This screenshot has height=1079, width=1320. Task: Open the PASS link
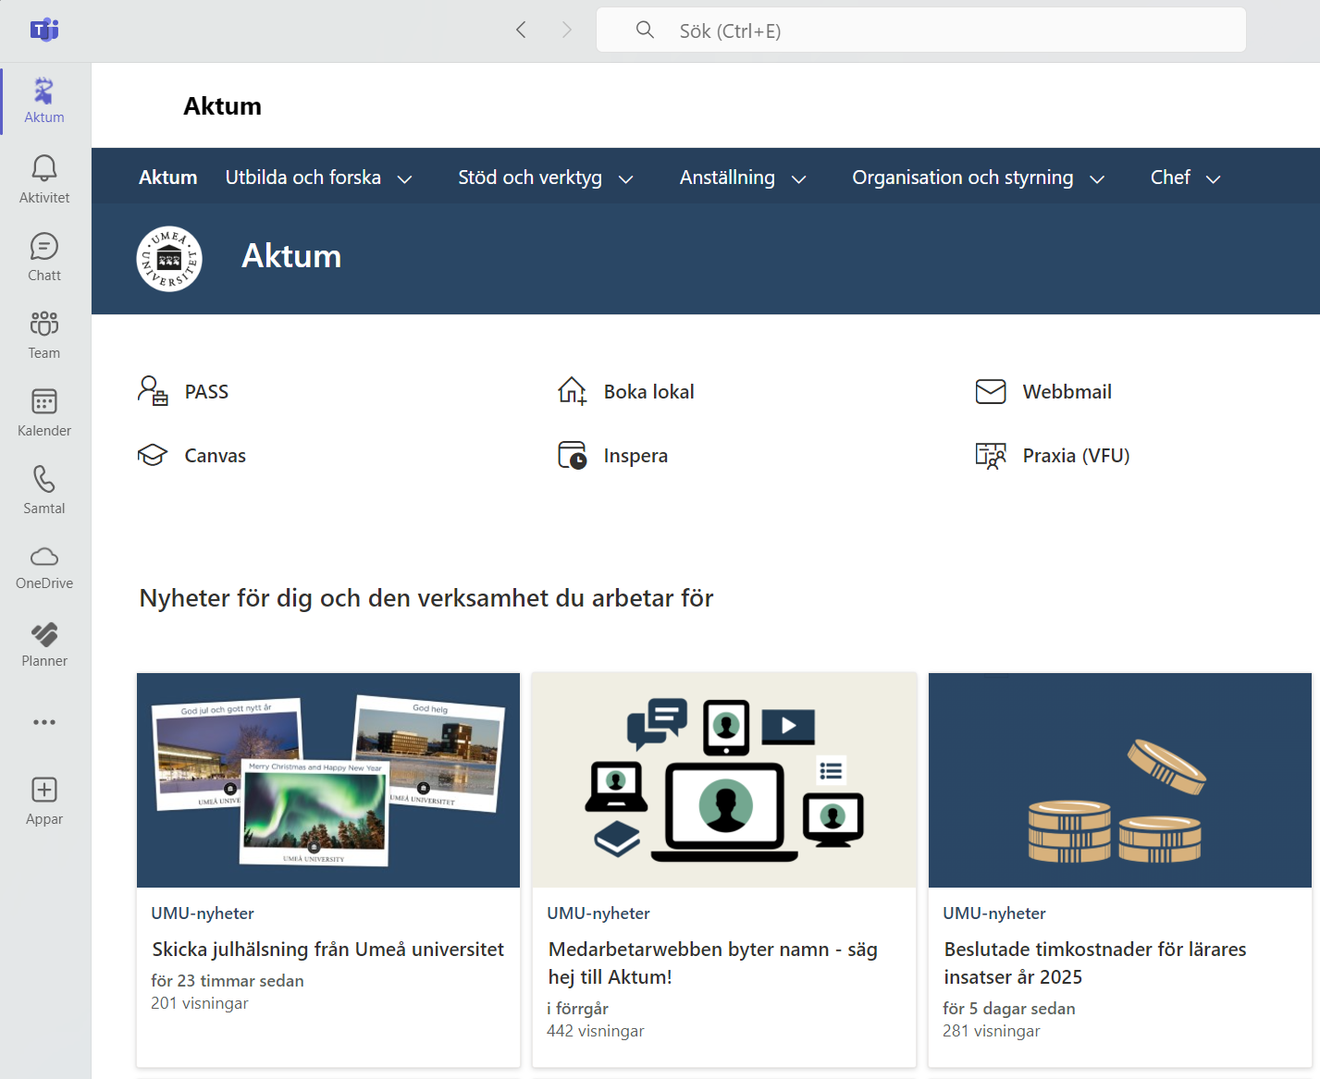click(206, 392)
